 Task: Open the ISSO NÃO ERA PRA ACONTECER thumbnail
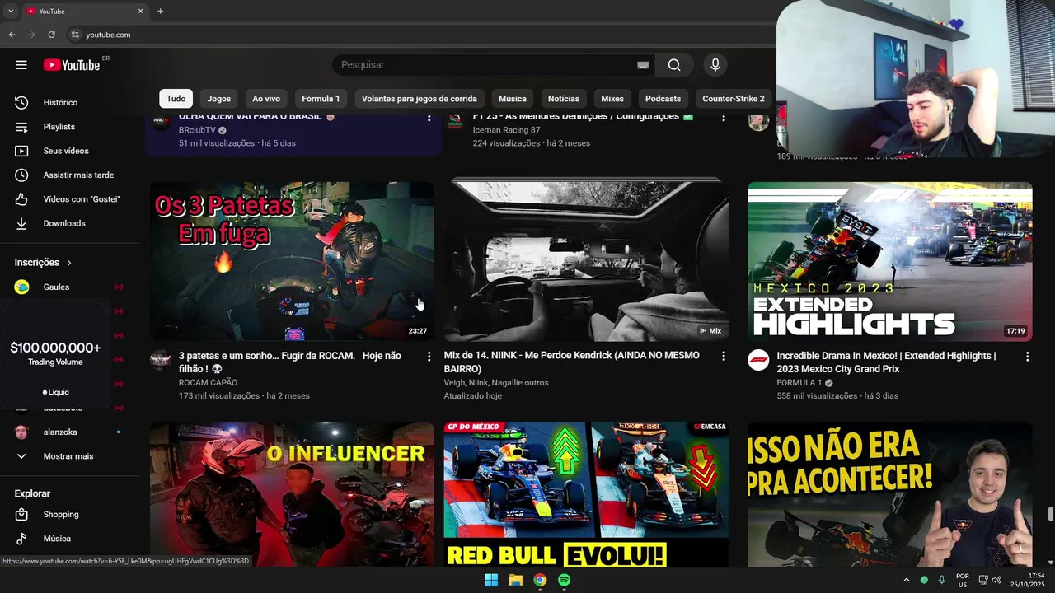click(x=890, y=494)
